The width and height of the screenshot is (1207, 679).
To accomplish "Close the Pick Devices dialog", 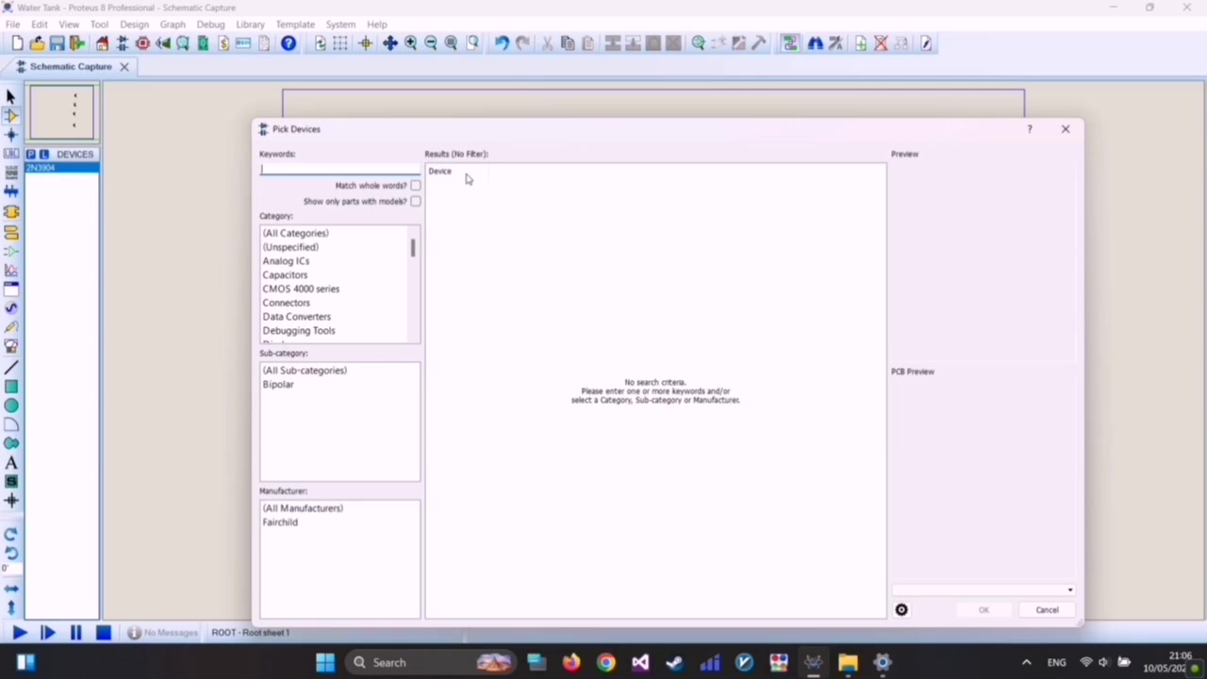I will (x=1066, y=129).
